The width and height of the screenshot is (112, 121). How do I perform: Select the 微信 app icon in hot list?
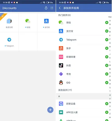pos(61,23)
